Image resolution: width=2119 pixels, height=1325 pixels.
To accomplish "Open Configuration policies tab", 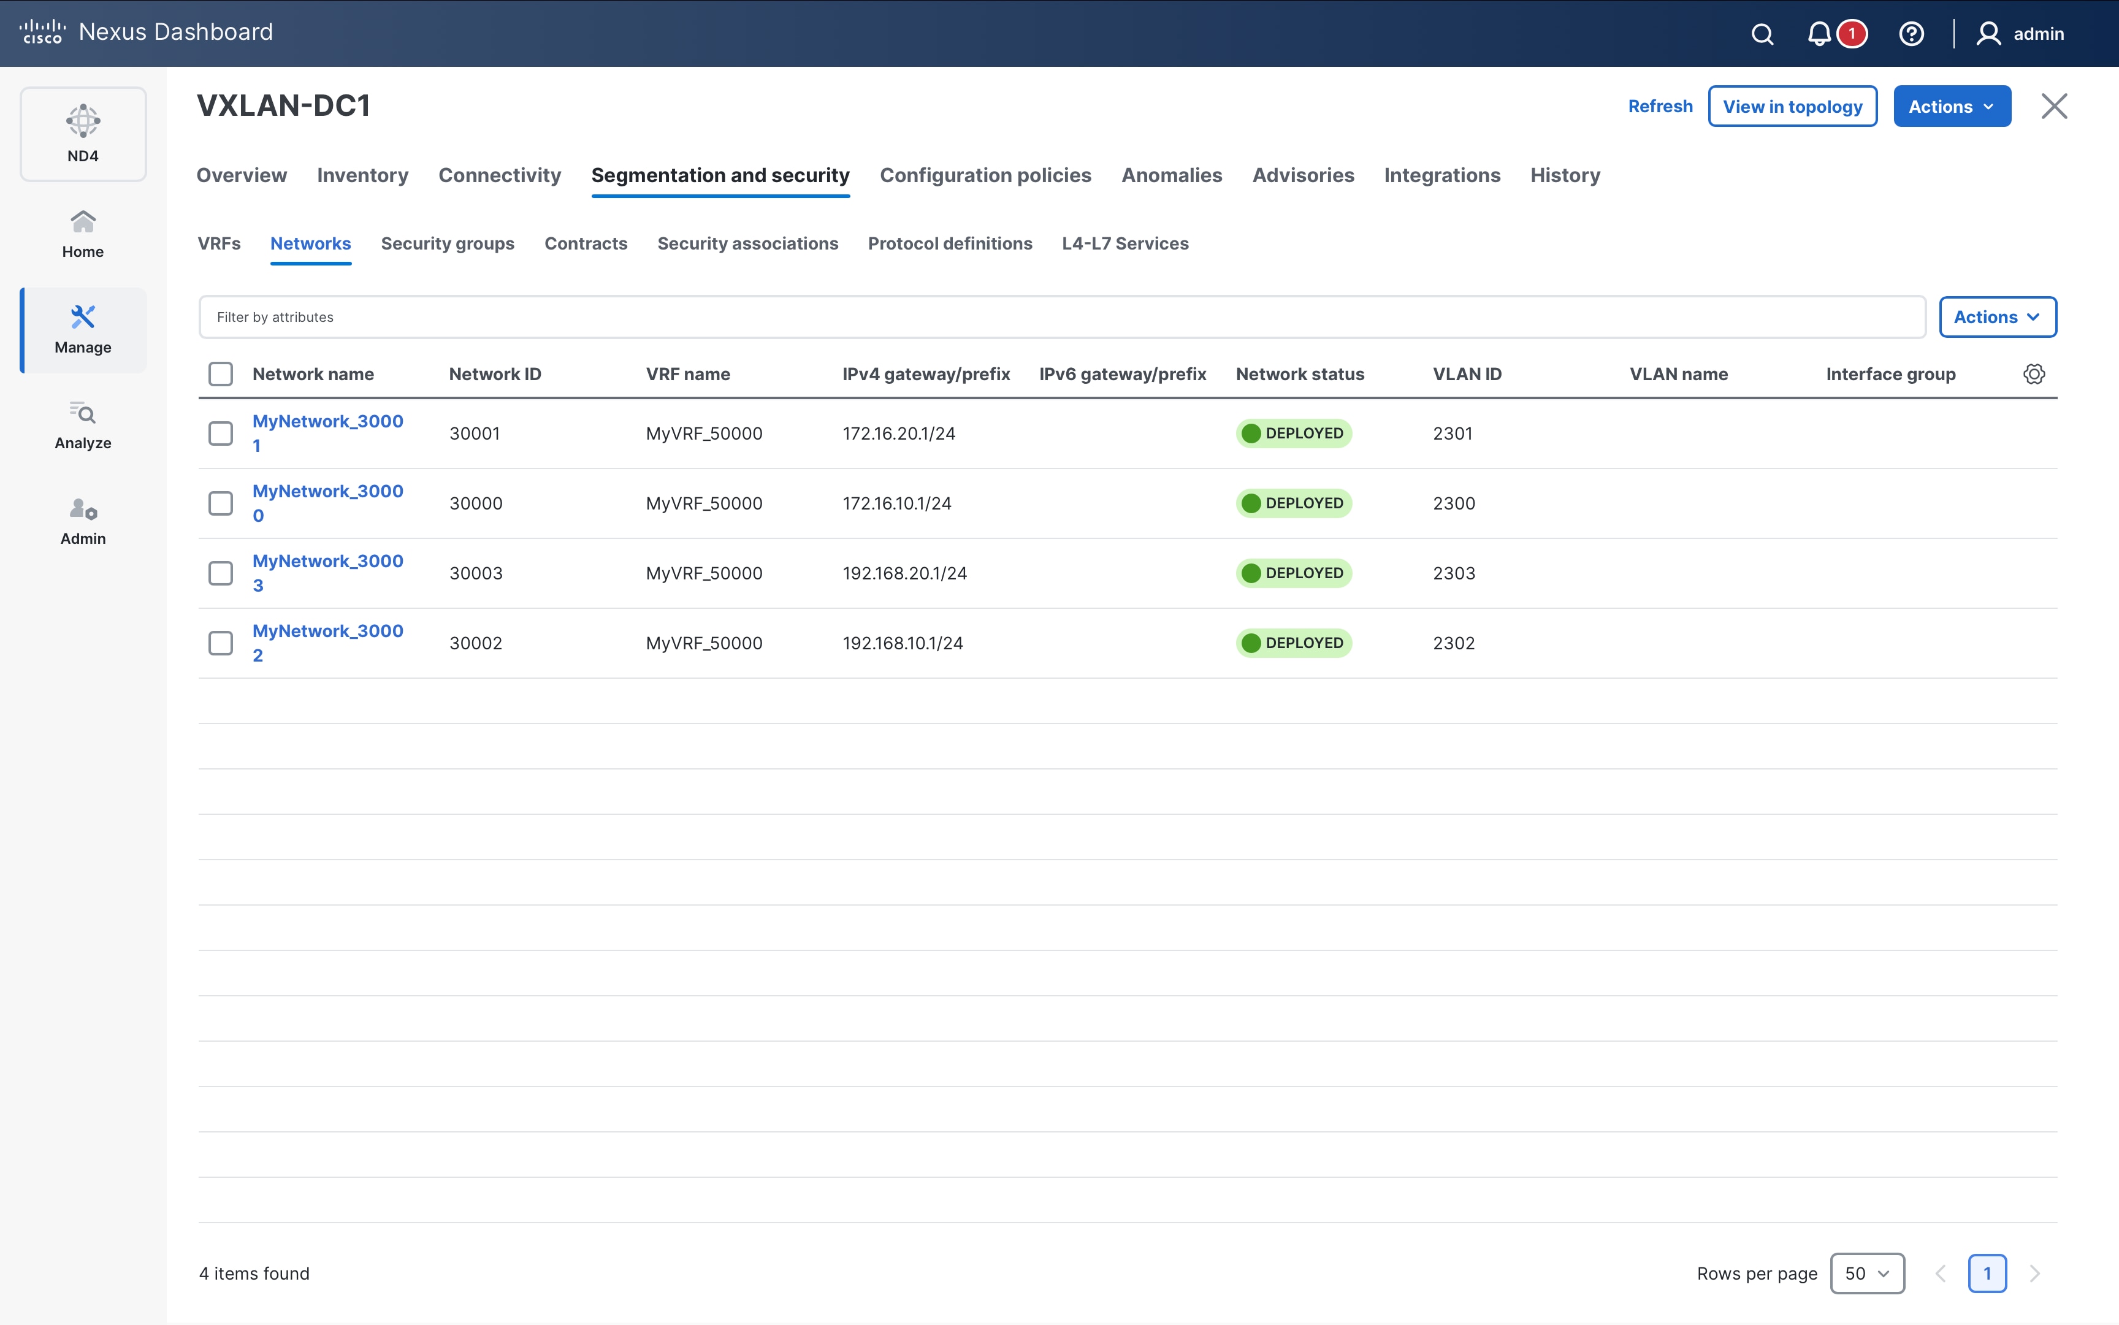I will [x=985, y=175].
